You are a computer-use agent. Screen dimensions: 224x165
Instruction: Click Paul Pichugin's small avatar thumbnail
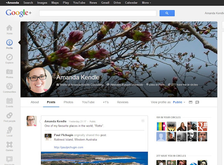(x=48, y=137)
